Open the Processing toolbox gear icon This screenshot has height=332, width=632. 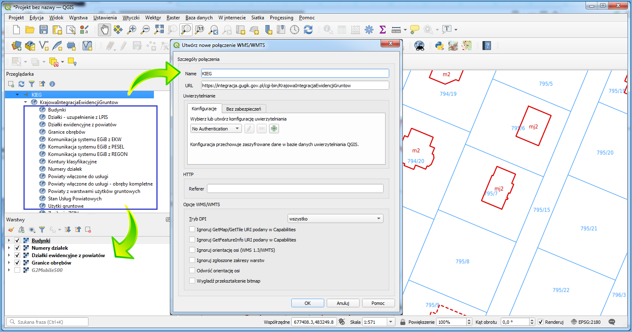(369, 30)
